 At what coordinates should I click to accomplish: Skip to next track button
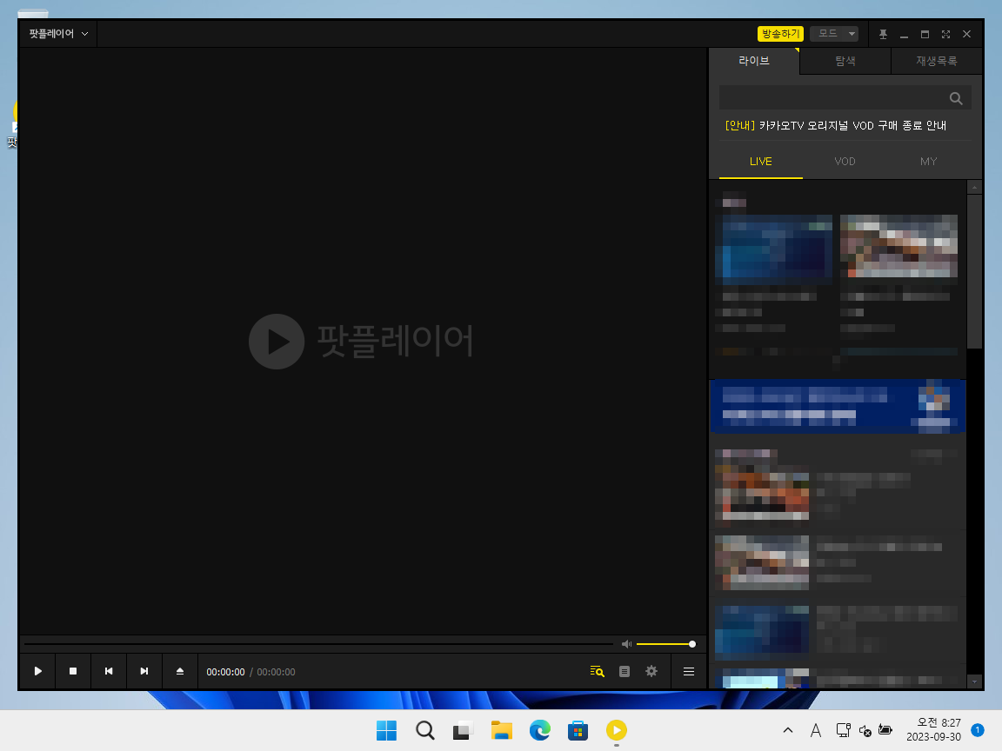144,671
